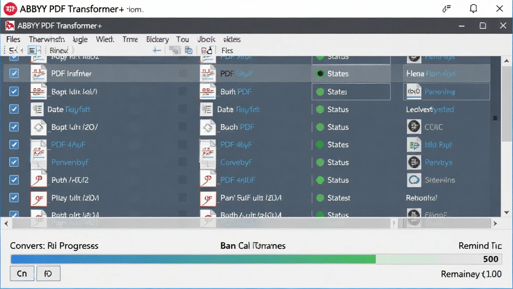Click the Cn button
The height and width of the screenshot is (289, 513).
pos(22,273)
